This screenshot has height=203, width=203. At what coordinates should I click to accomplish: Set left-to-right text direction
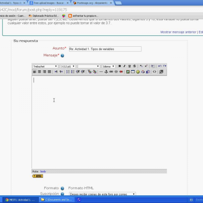(56, 72)
